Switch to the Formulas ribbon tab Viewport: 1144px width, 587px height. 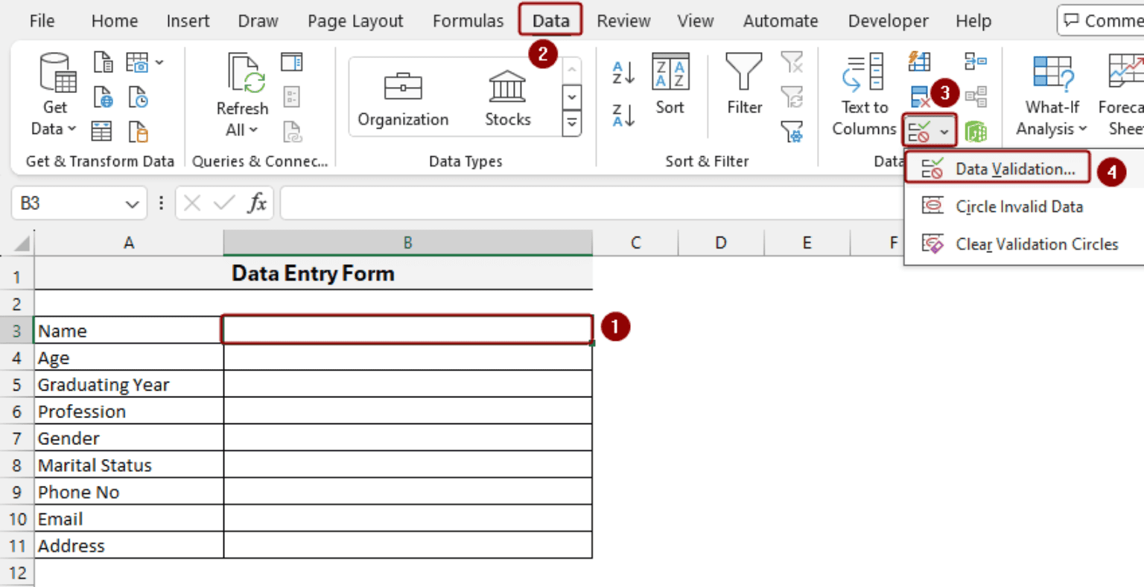pyautogui.click(x=468, y=20)
